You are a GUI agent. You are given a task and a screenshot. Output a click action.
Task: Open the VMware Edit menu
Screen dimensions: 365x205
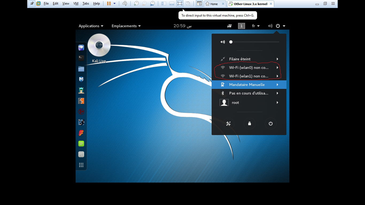(x=56, y=3)
